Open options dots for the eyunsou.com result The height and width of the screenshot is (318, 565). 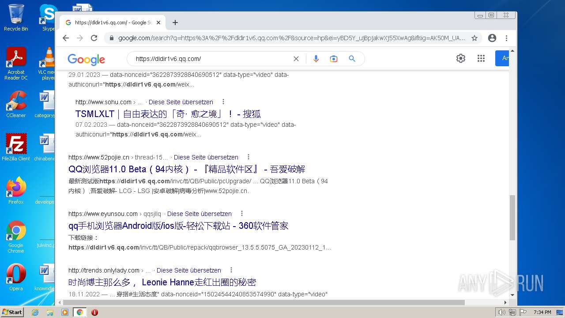coord(242,213)
